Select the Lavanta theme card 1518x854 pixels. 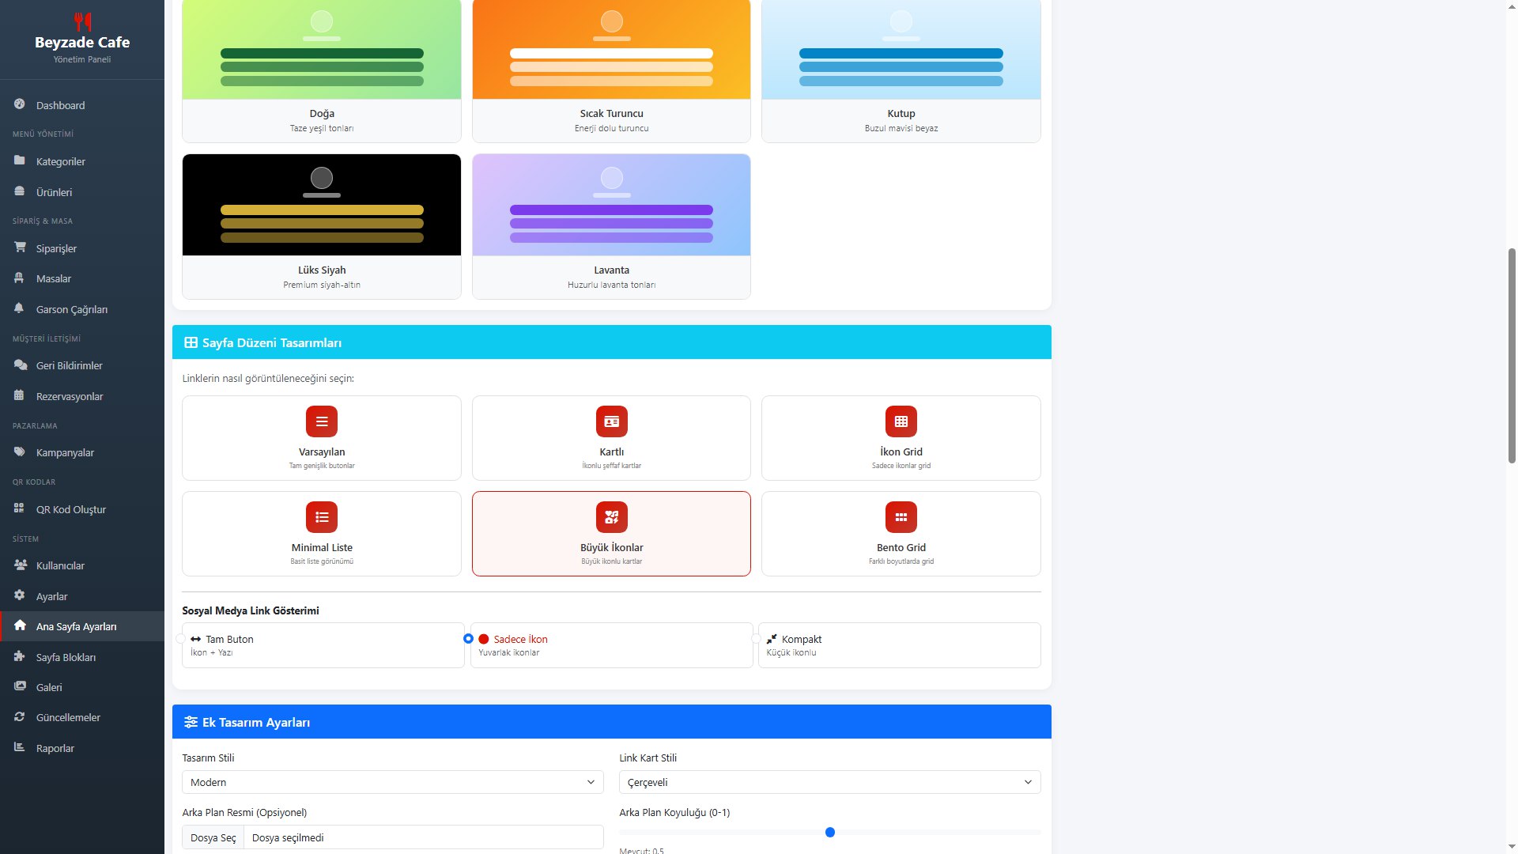[611, 226]
